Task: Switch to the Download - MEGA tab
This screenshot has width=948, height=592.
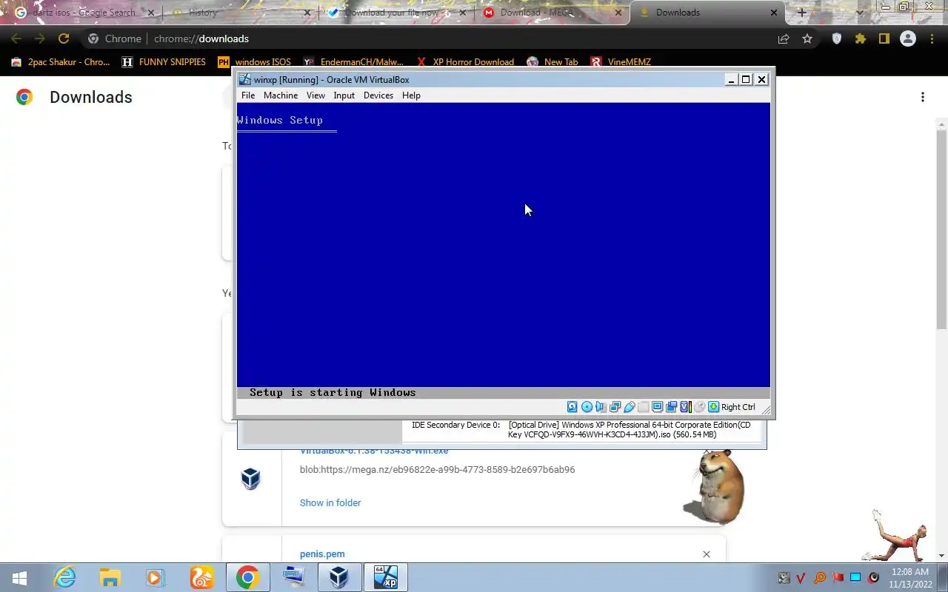Action: (551, 13)
